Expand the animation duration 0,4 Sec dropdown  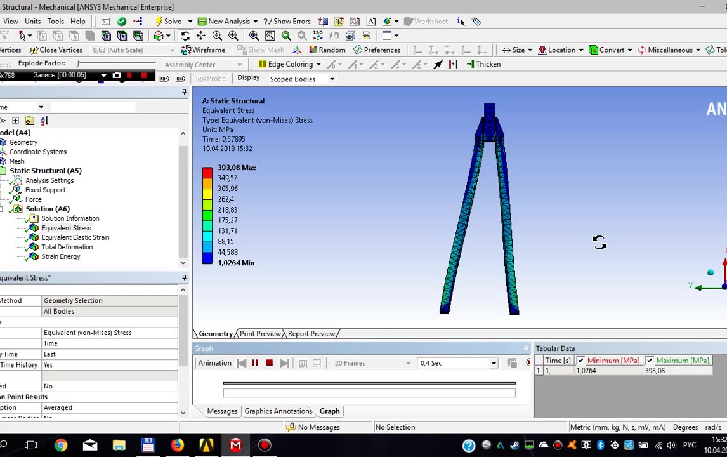point(493,363)
